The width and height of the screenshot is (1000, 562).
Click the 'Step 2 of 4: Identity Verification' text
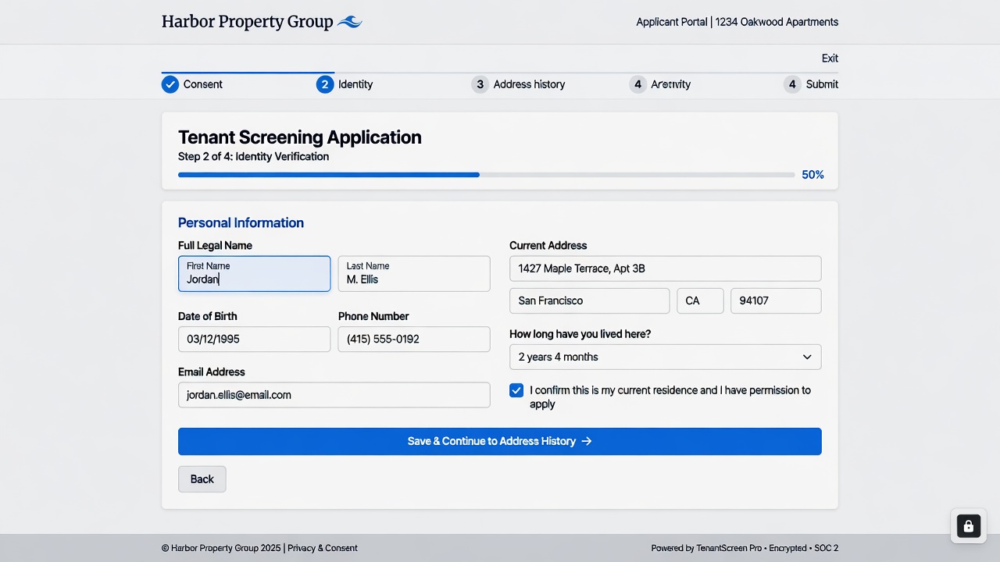(254, 157)
